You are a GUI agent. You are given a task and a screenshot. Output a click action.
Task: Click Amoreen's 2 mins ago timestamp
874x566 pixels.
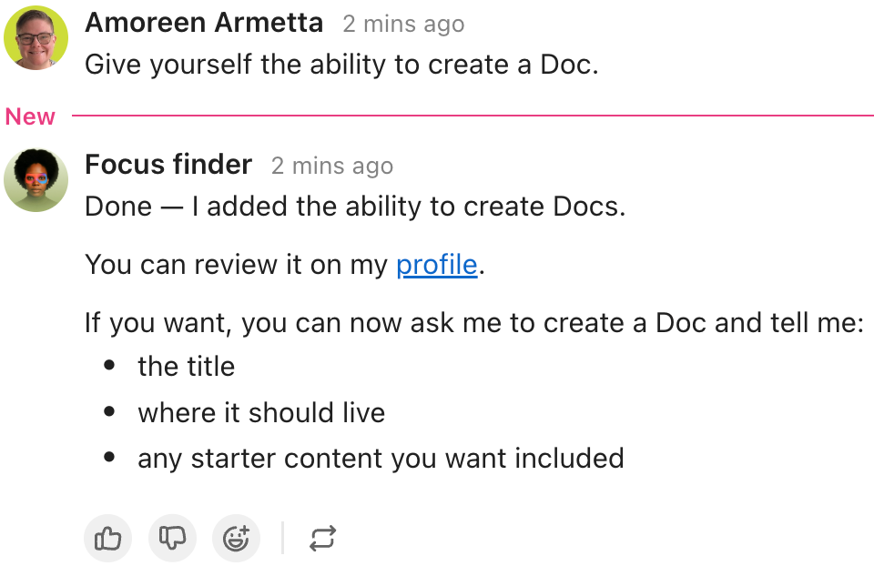pyautogui.click(x=402, y=24)
